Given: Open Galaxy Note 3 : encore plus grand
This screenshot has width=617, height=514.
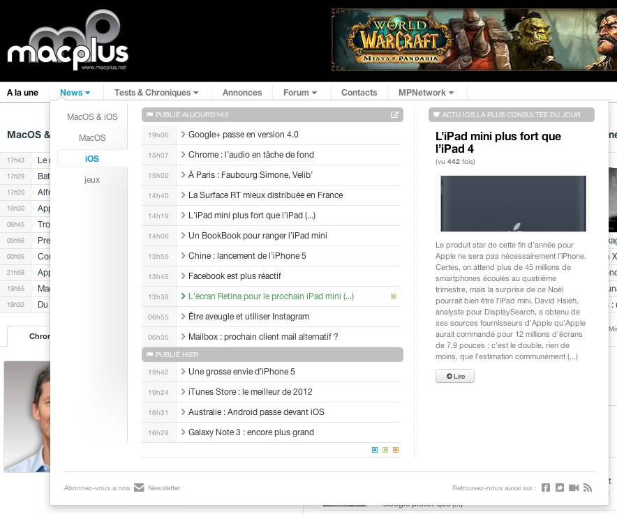Looking at the screenshot, I should [251, 432].
